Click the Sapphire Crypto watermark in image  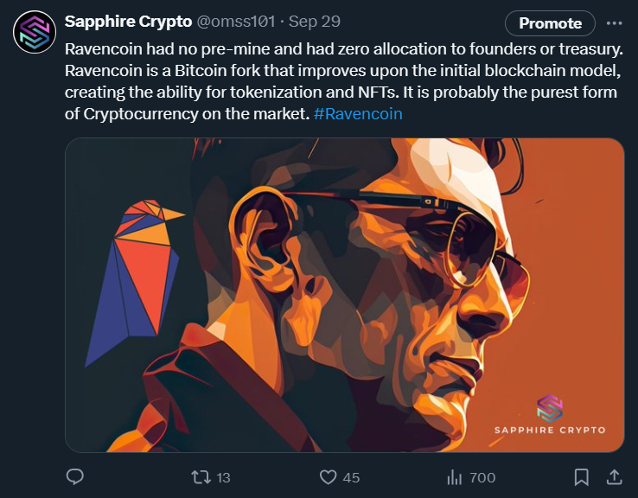pos(550,415)
